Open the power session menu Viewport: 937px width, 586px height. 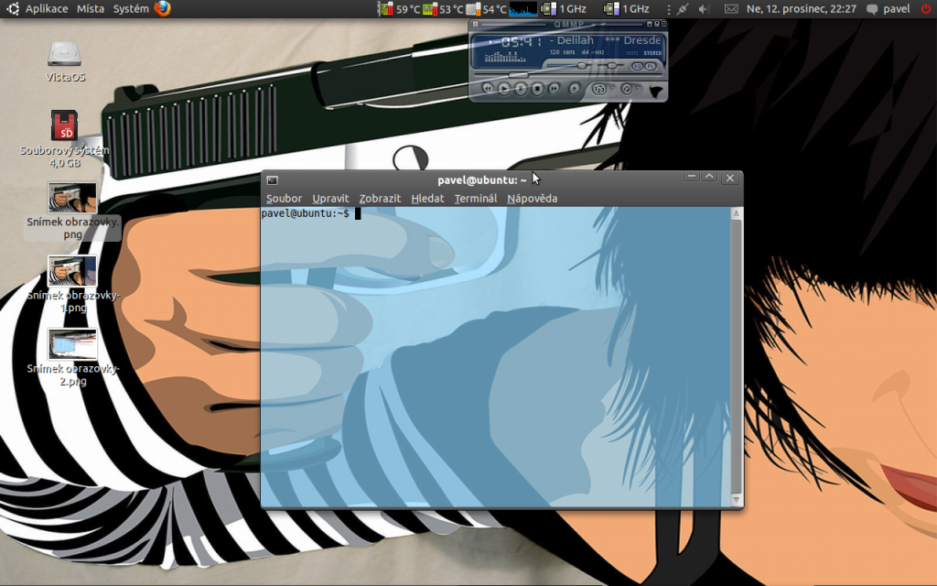(x=926, y=9)
